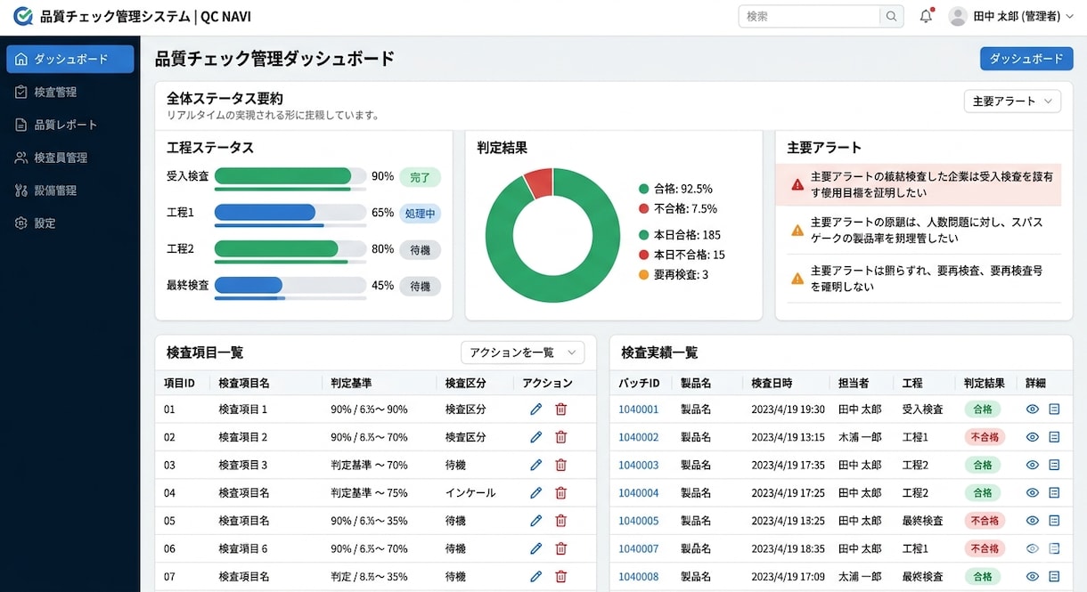View batch 1040007 with the eye icon
The width and height of the screenshot is (1087, 592).
[x=1033, y=548]
